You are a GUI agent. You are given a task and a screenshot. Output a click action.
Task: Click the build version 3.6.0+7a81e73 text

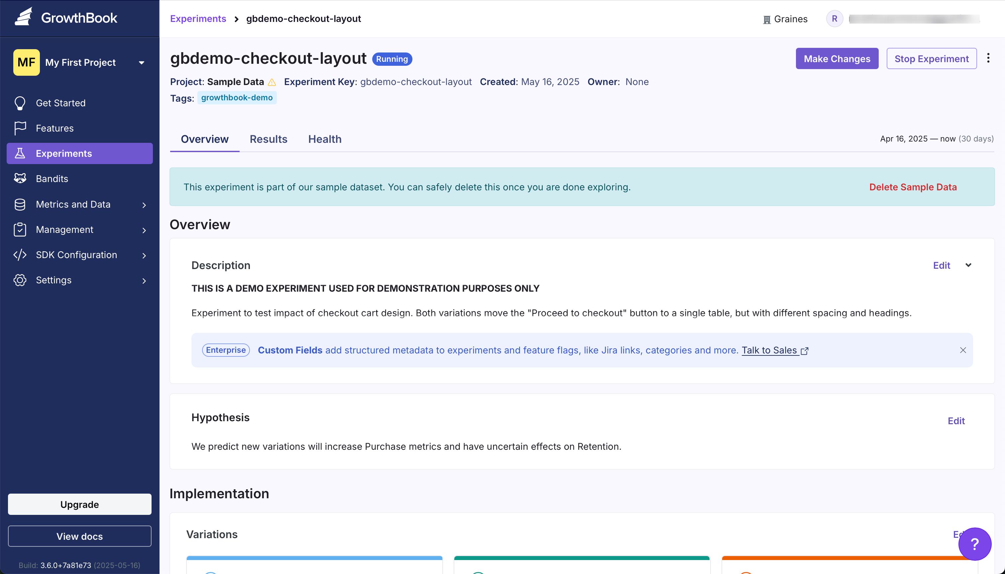65,565
